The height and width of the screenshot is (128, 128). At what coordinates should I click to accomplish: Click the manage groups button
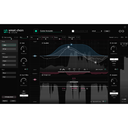[9, 97]
